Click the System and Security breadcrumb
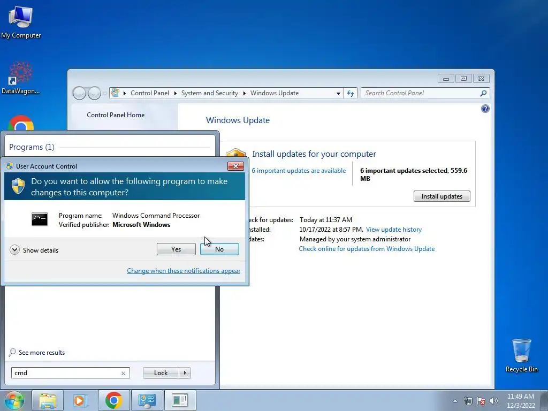The height and width of the screenshot is (411, 548). [209, 93]
